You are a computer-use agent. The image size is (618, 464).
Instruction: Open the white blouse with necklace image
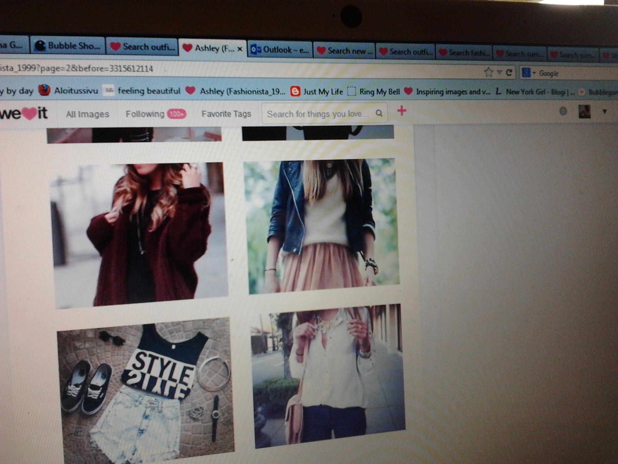[328, 376]
